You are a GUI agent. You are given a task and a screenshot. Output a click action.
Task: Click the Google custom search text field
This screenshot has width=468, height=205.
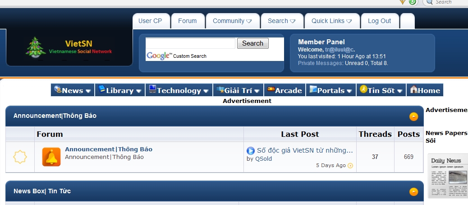[190, 43]
